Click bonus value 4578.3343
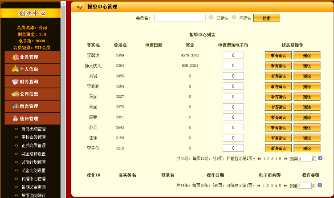This screenshot has height=198, width=334. [190, 55]
